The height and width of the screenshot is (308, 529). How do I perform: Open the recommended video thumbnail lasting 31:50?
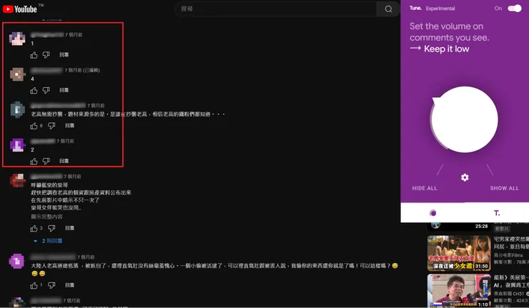coord(459,253)
